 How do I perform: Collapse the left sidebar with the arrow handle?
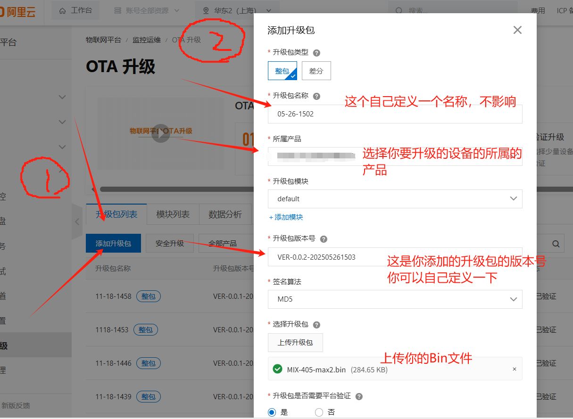(x=77, y=222)
